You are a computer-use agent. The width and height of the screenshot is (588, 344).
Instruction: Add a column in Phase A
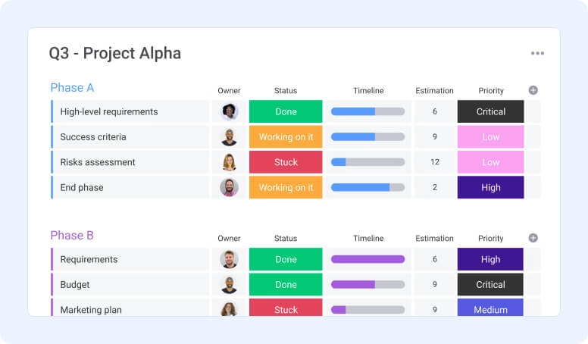pyautogui.click(x=533, y=90)
